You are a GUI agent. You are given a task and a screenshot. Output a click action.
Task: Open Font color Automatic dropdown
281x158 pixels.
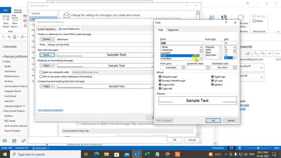point(183,68)
